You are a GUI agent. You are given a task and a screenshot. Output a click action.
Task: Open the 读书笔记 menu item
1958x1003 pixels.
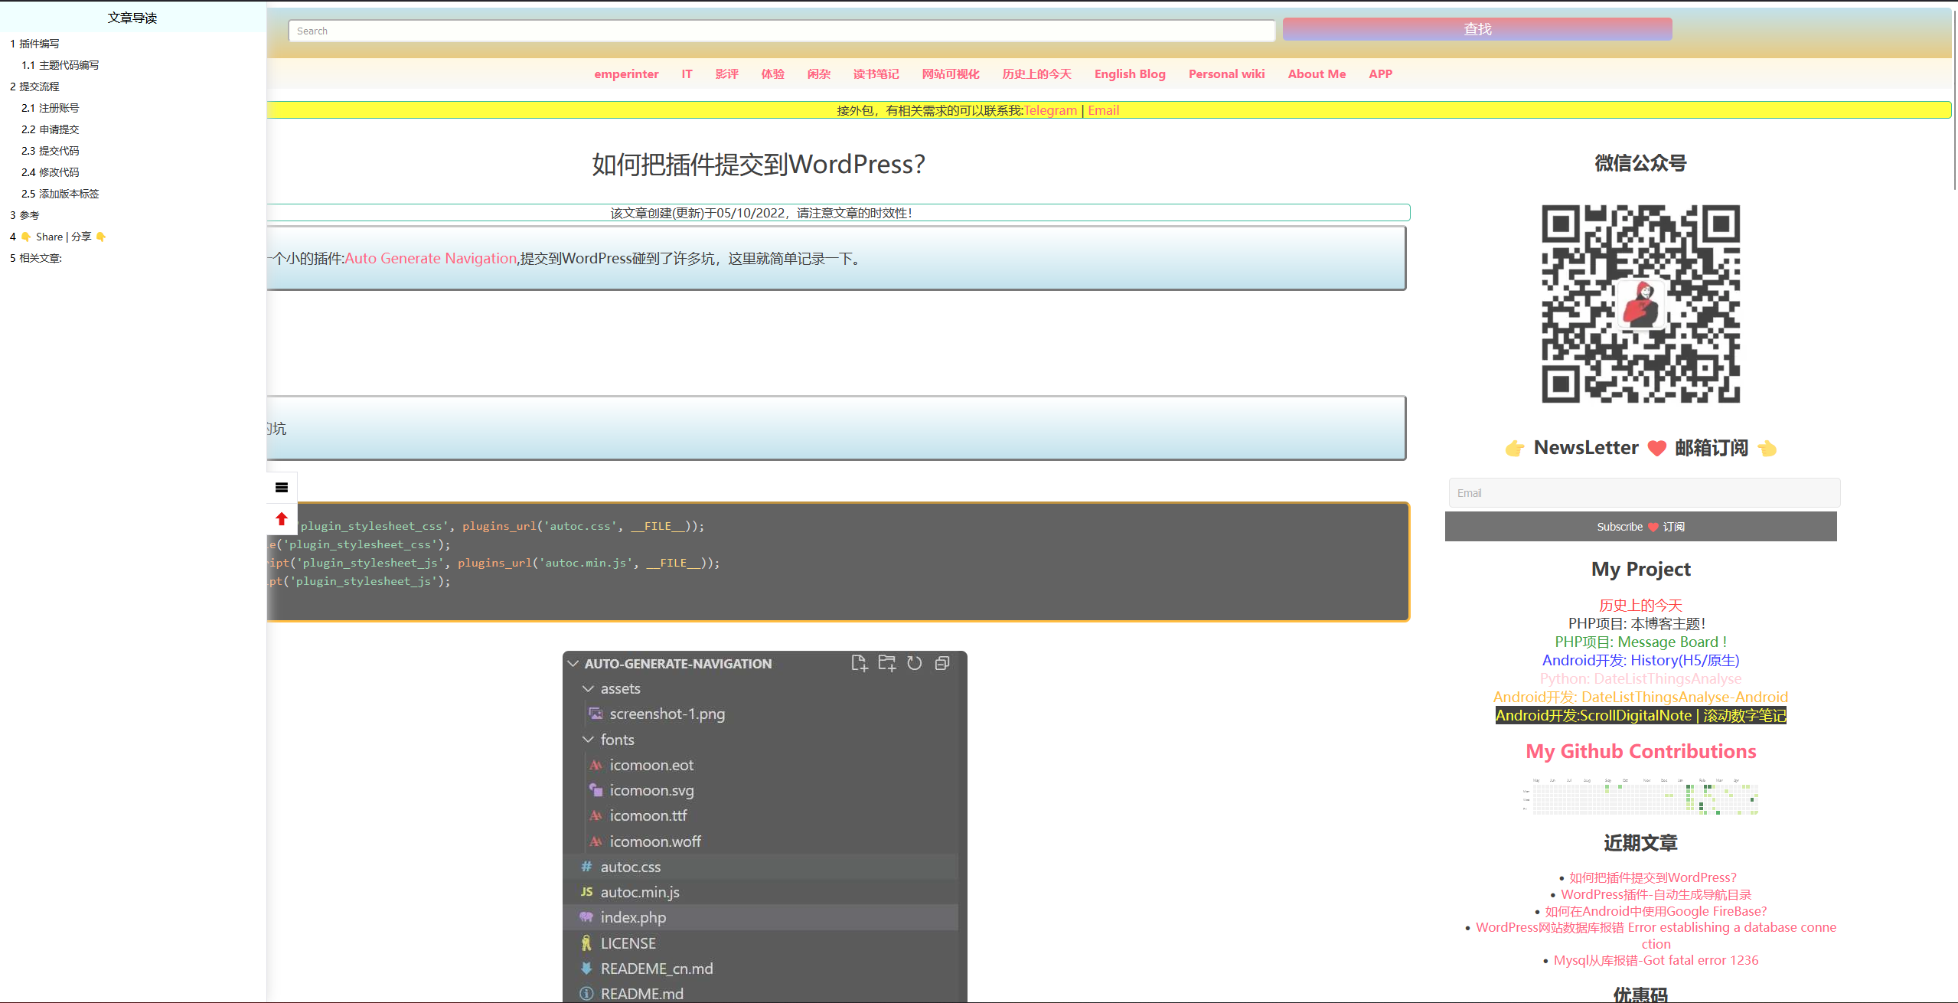pyautogui.click(x=876, y=74)
